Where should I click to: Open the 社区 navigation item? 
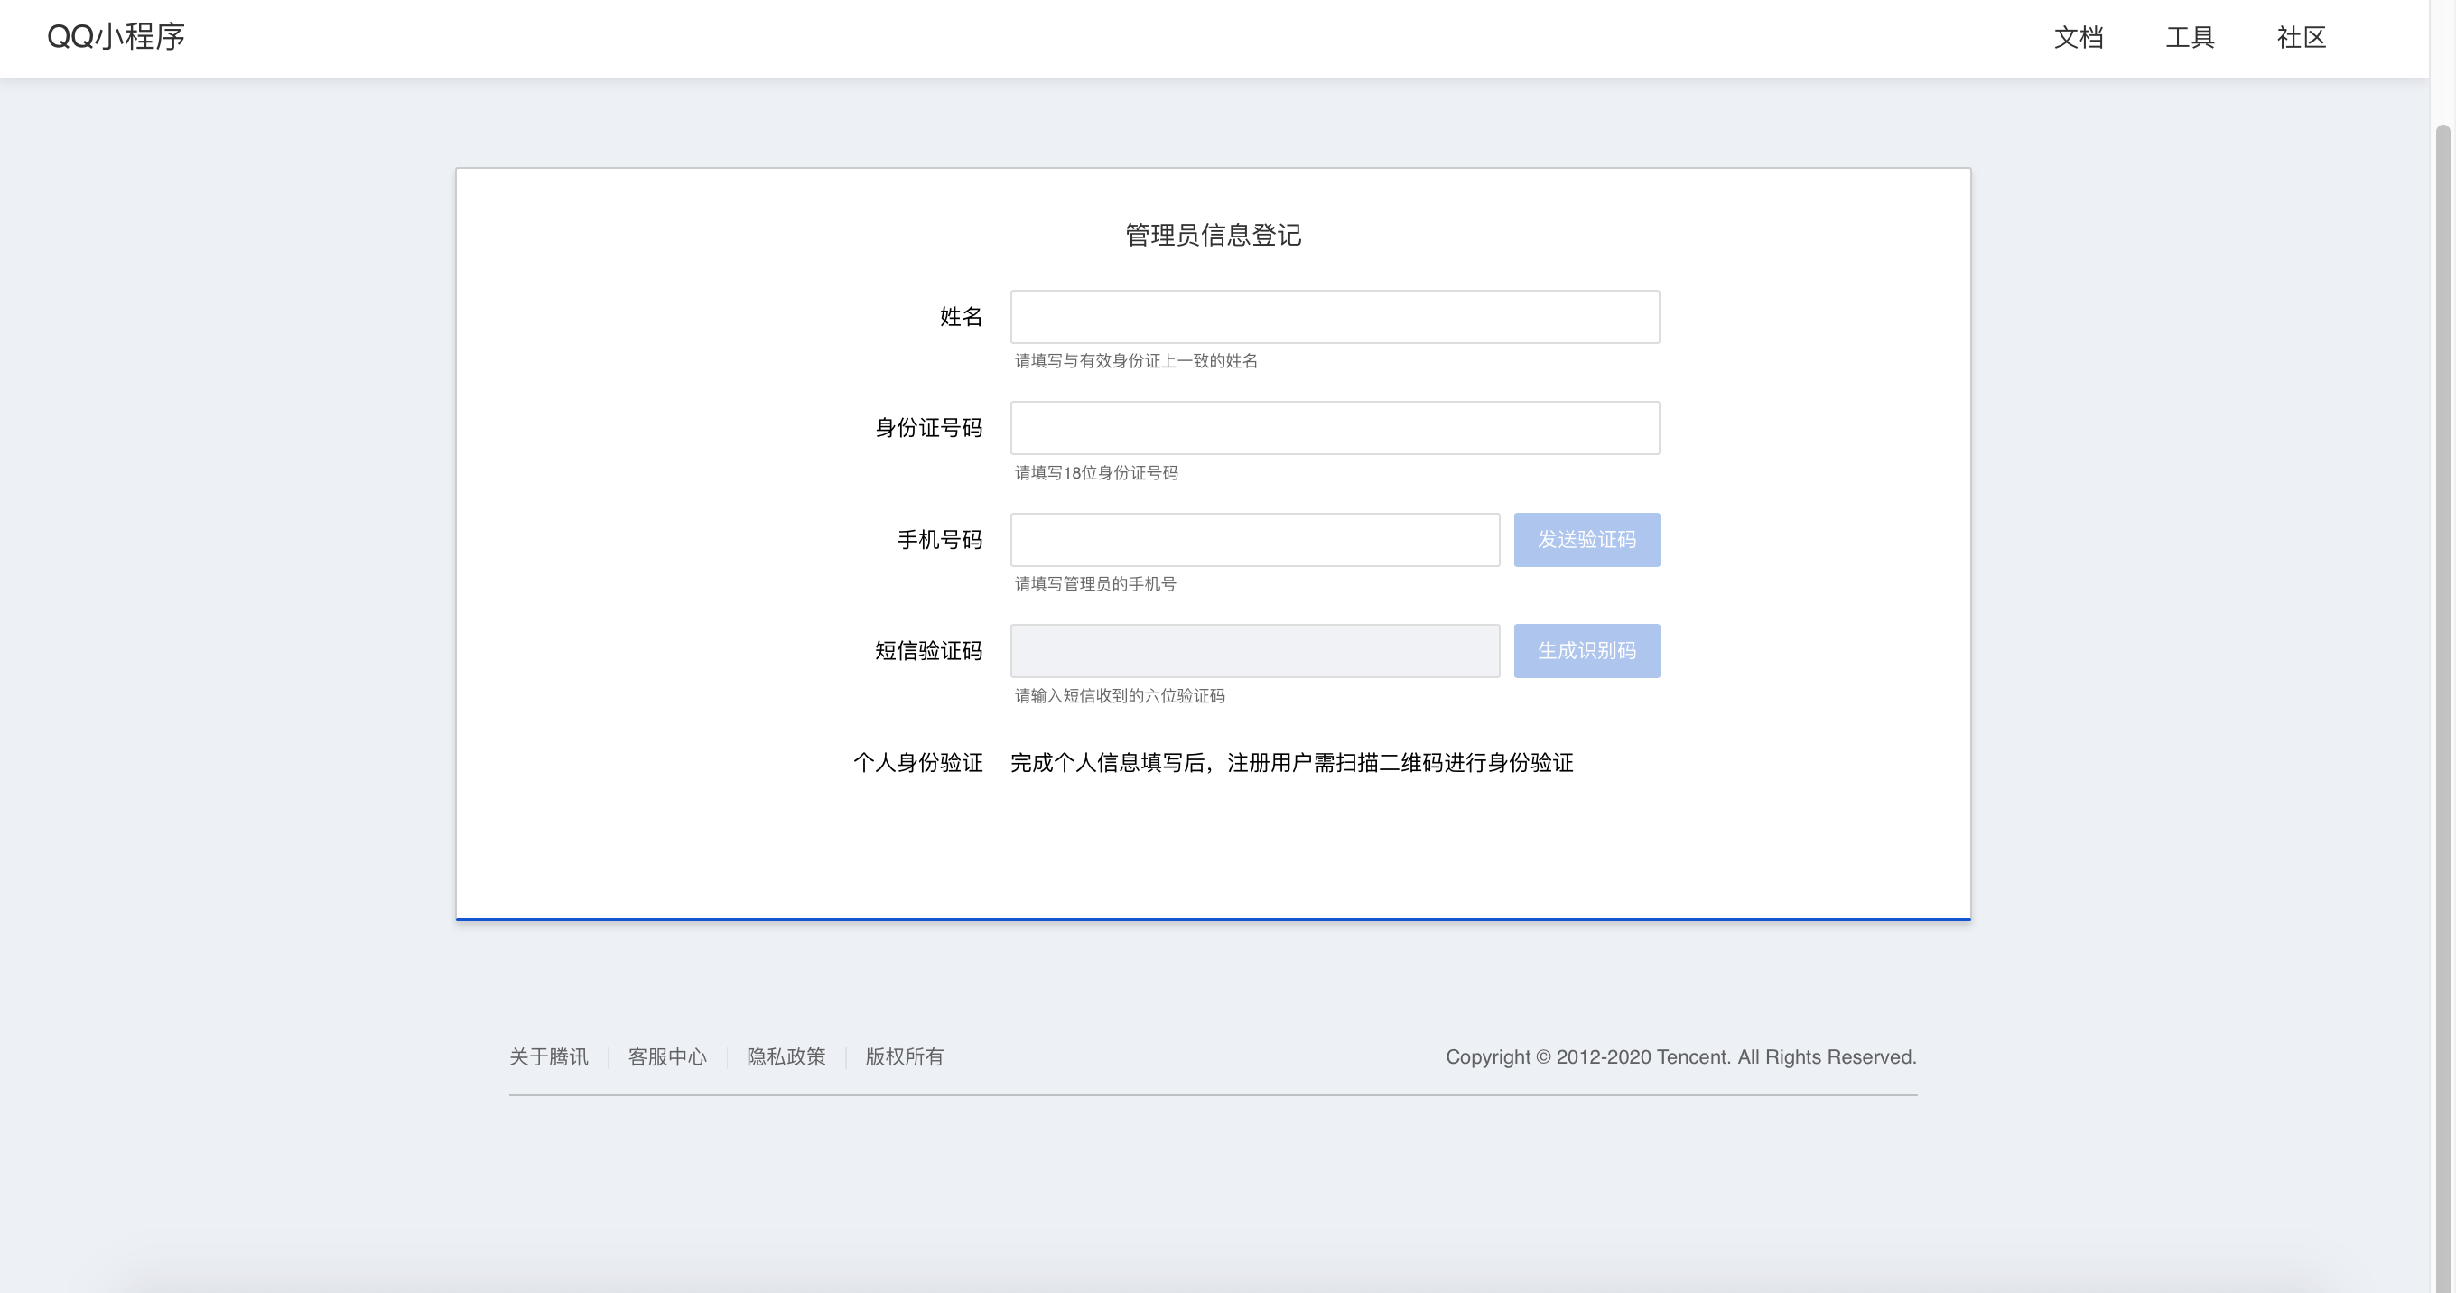point(2301,38)
